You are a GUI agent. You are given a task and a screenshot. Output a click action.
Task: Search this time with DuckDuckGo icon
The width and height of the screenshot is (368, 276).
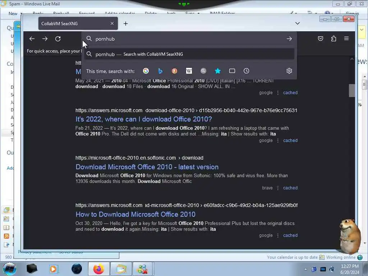(174, 71)
